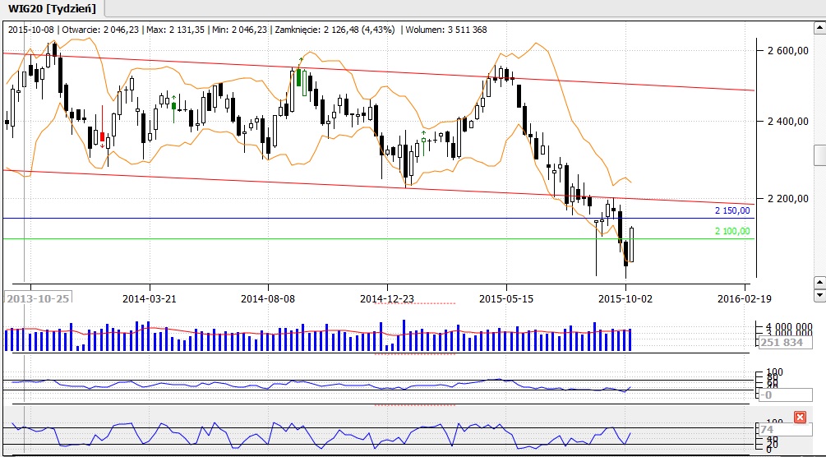Screen dimensions: 826x457
Task: Click the 2015-05-15 date on time axis
Action: (x=505, y=299)
